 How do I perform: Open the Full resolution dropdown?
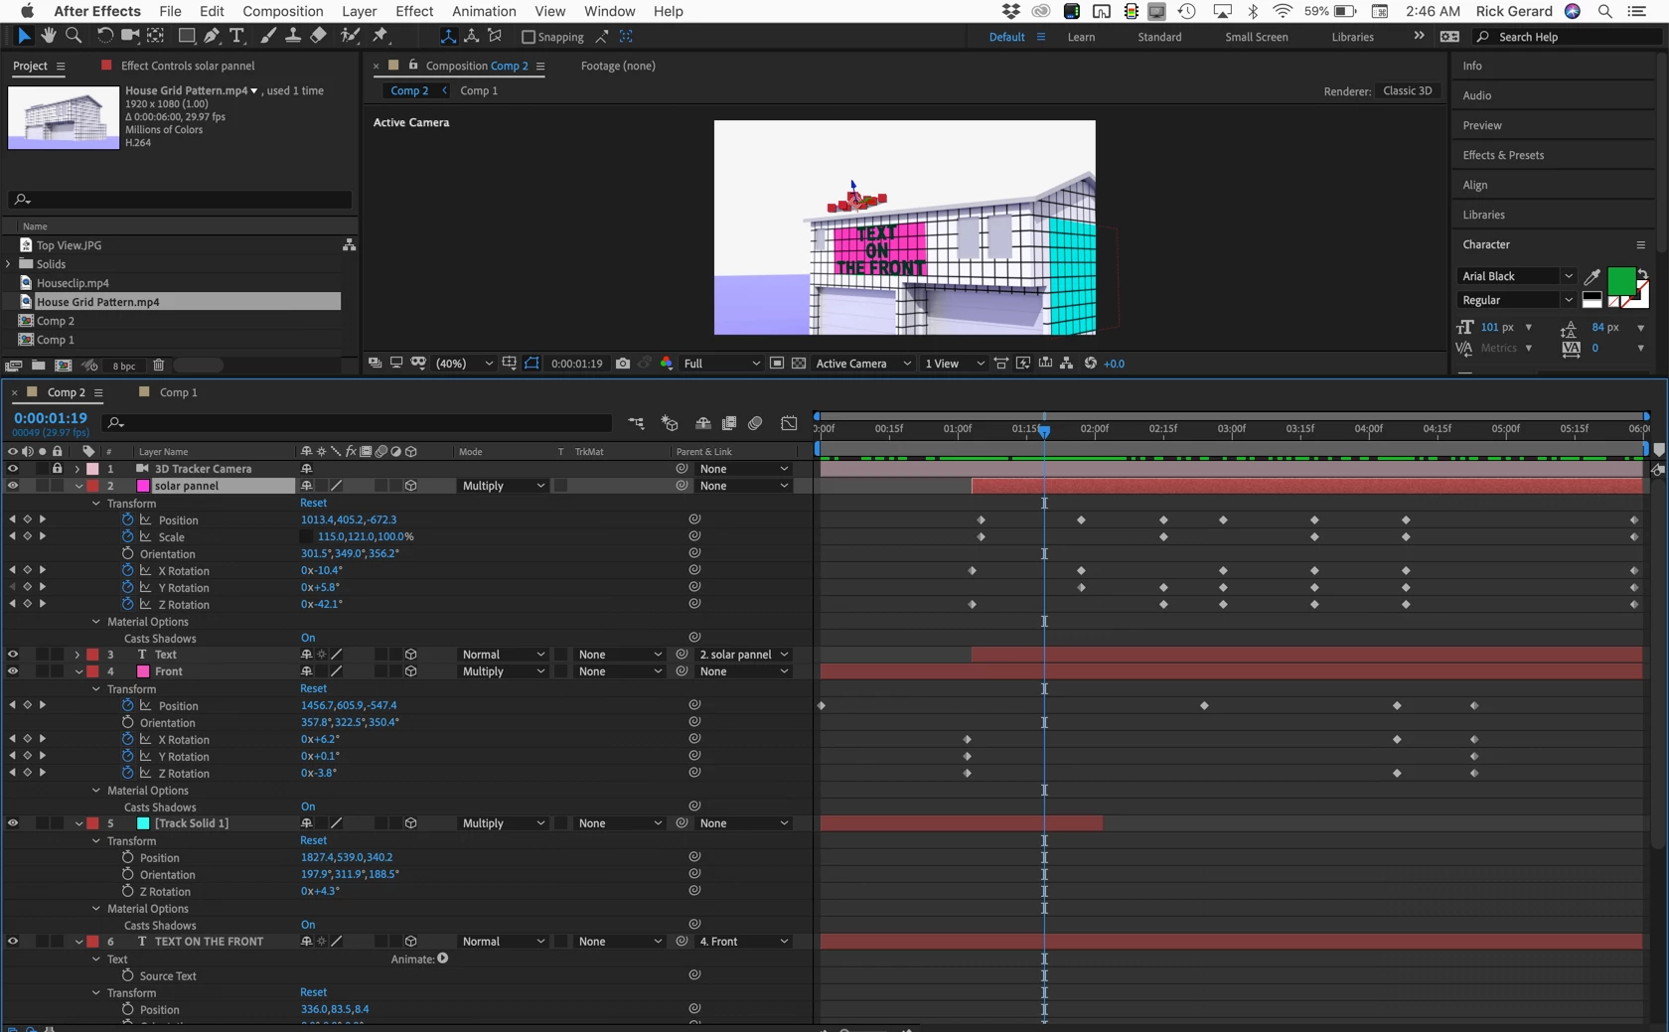pos(721,364)
